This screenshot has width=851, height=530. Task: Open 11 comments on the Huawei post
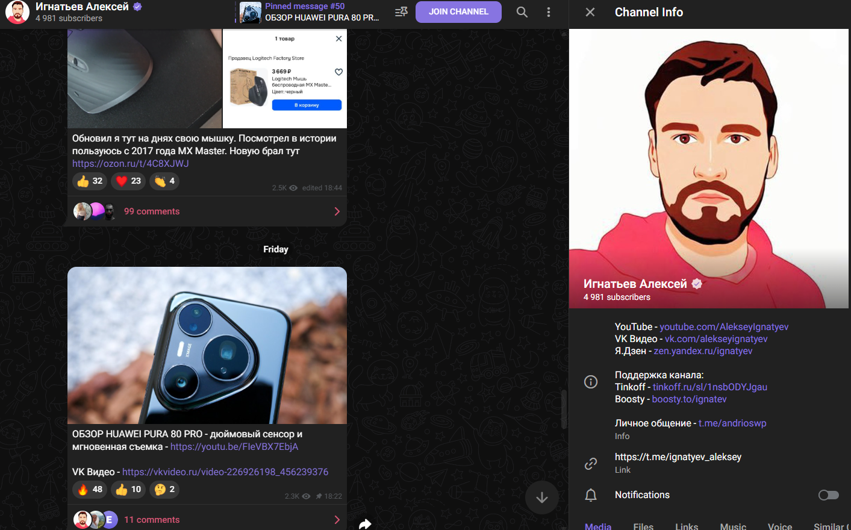click(x=152, y=520)
